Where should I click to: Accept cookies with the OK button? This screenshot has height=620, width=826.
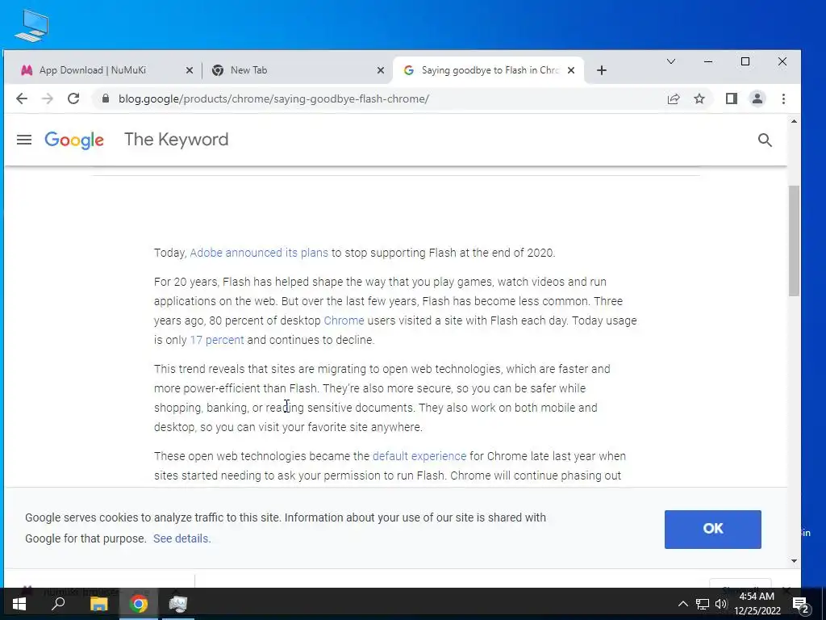(x=713, y=529)
